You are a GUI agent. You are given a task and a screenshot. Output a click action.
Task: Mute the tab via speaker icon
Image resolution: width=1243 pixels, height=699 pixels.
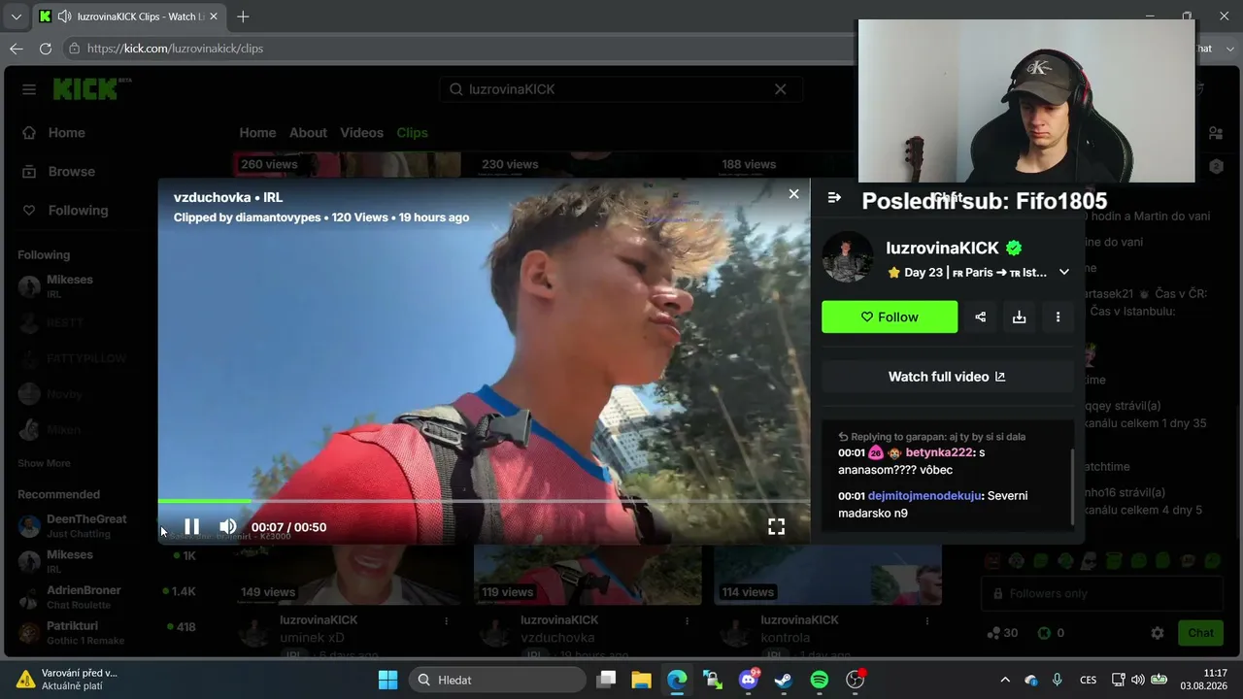point(64,17)
